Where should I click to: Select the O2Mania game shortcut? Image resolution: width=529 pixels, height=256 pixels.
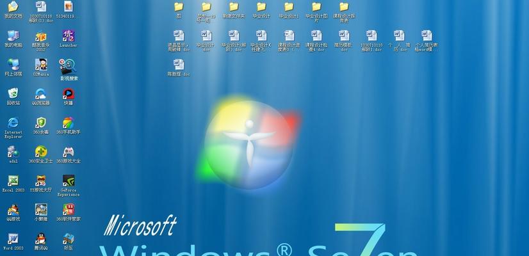click(x=41, y=67)
